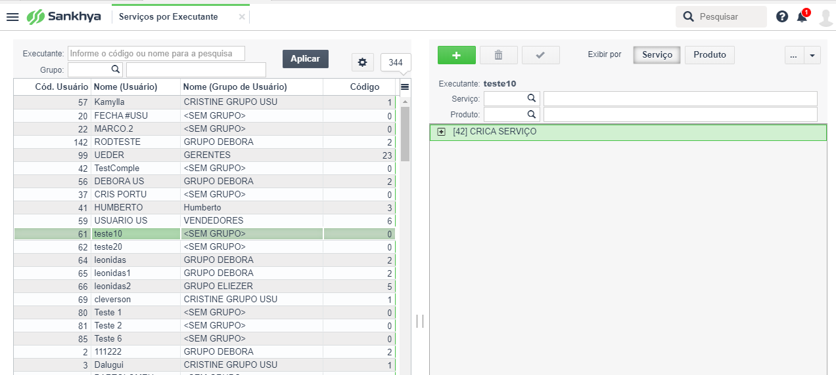The image size is (836, 375).
Task: Click the VENDEDORES group cell
Action: point(252,220)
